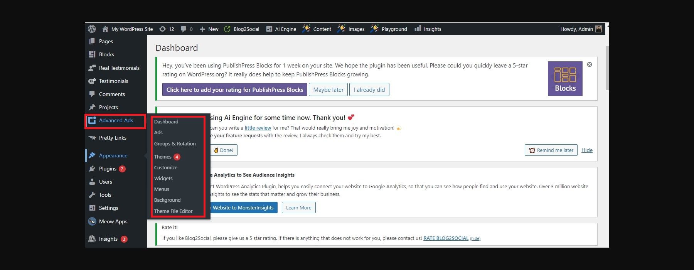
Task: Click the magic wand icon beside Playground
Action: (374, 29)
